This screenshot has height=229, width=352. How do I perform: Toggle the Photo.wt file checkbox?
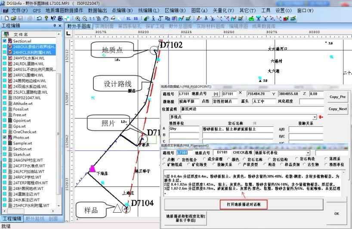click(x=4, y=137)
